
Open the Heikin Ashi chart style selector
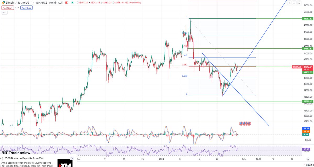click(x=56, y=3)
